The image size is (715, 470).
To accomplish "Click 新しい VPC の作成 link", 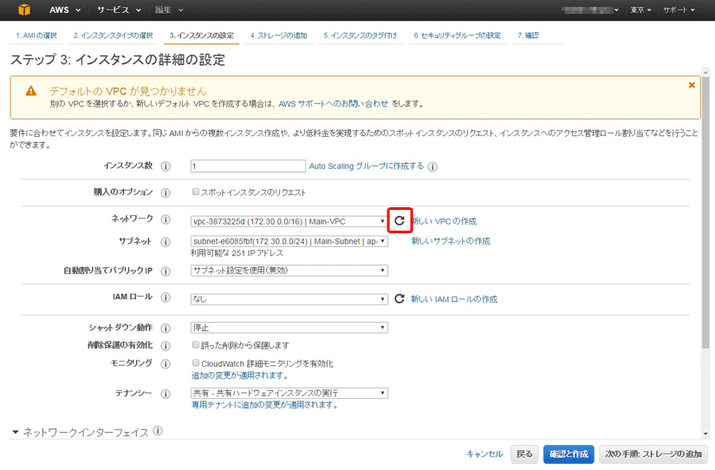I will click(444, 222).
